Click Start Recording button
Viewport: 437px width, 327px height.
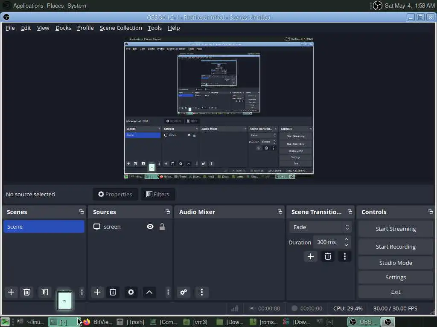coord(396,247)
